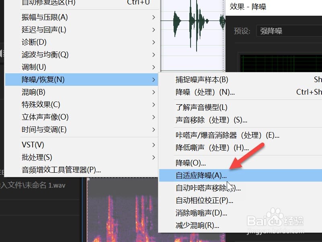Screen dimensions: 322x242
Task: Open 立体声声像(O) submenu
Action: 82,117
